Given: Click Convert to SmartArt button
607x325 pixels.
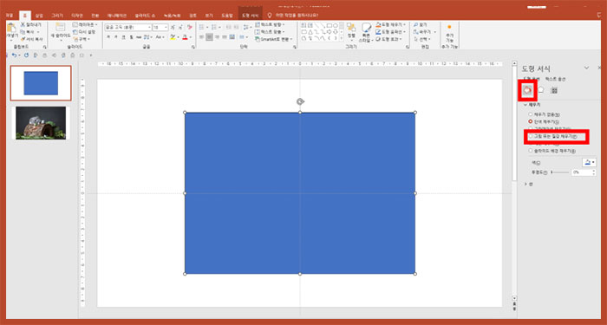Looking at the screenshot, I should (273, 39).
